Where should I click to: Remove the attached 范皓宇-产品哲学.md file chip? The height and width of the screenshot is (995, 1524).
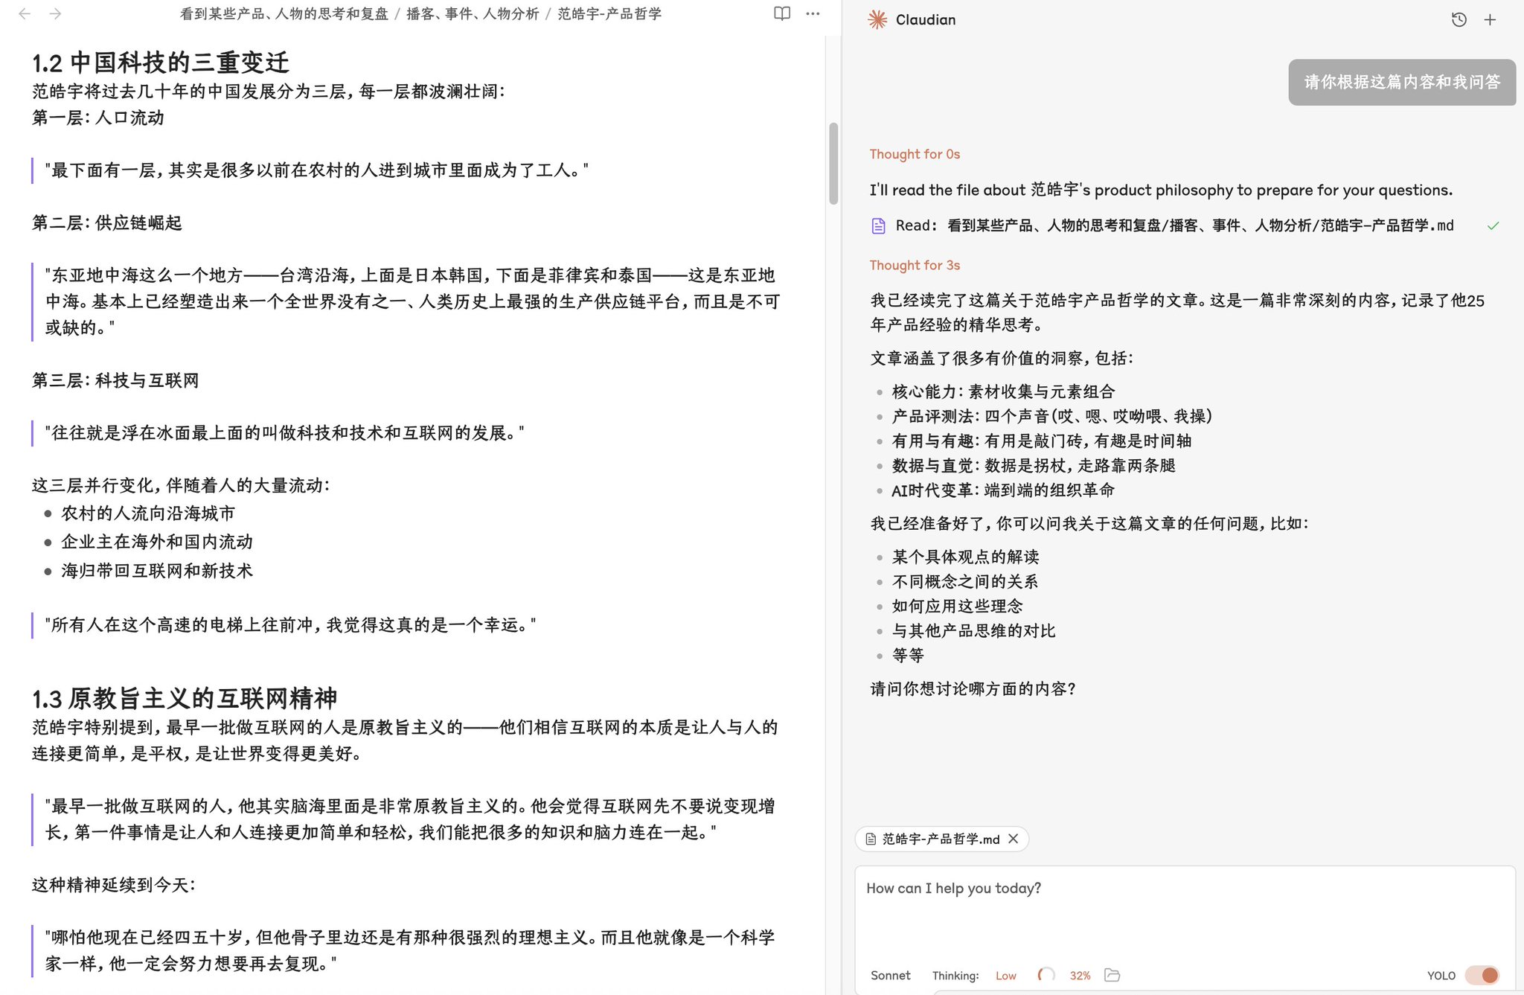(x=1013, y=839)
